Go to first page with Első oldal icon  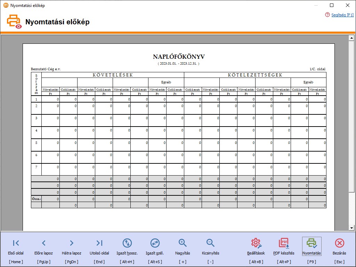tap(16, 243)
